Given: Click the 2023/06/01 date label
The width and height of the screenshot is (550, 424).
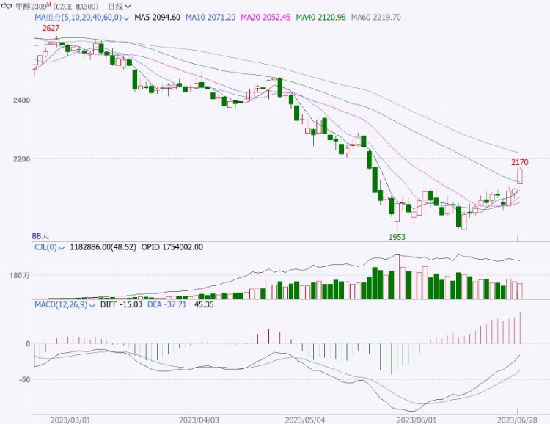Looking at the screenshot, I should click(x=417, y=420).
